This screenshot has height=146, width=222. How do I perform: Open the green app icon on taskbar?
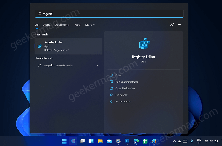[145, 141]
